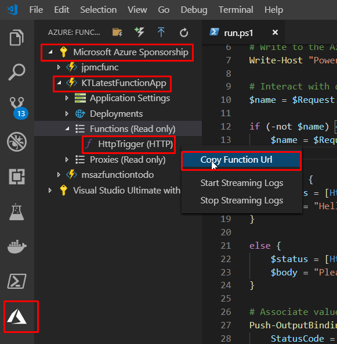Click the f icon of HttpTrigger
Screen dimensions: 337x344
tap(89, 144)
